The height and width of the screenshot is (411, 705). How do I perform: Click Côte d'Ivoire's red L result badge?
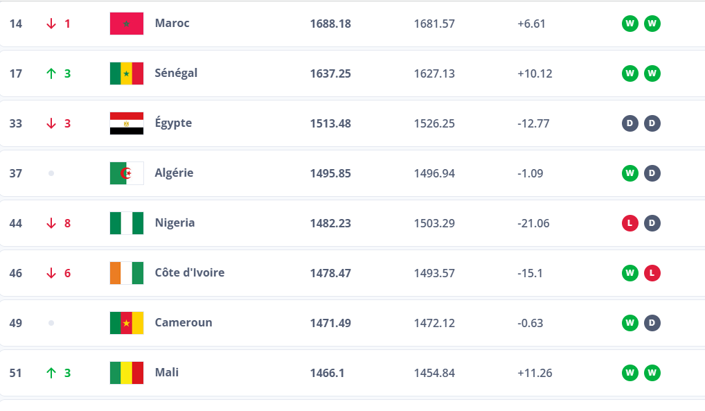(x=652, y=273)
